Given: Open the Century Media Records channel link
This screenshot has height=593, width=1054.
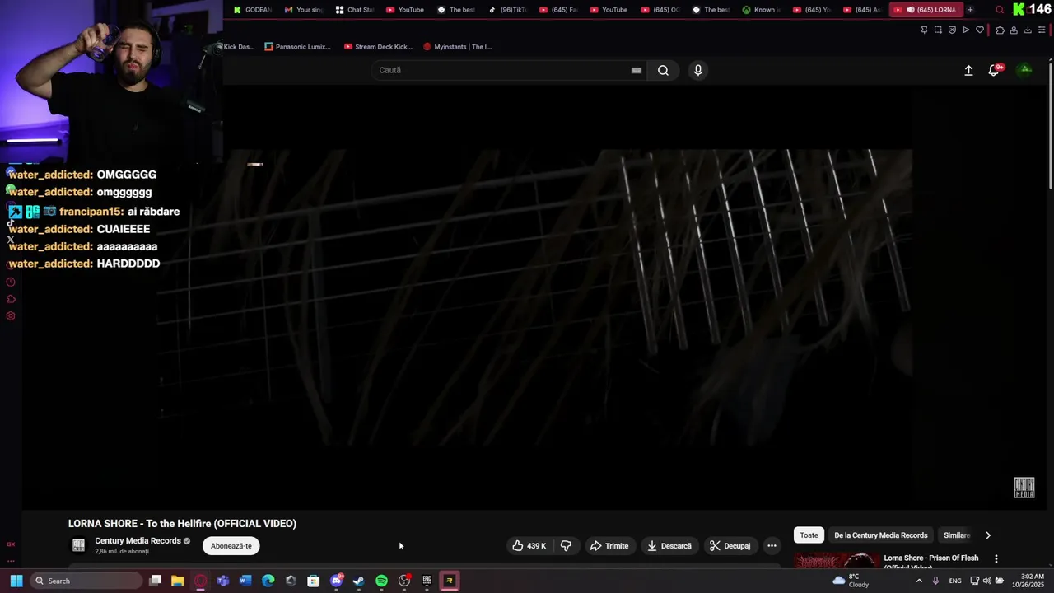Looking at the screenshot, I should [138, 541].
